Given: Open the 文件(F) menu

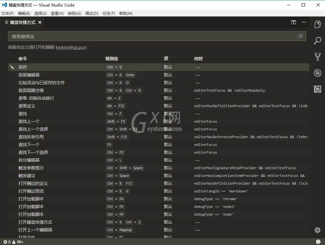Looking at the screenshot, I should click(7, 13).
